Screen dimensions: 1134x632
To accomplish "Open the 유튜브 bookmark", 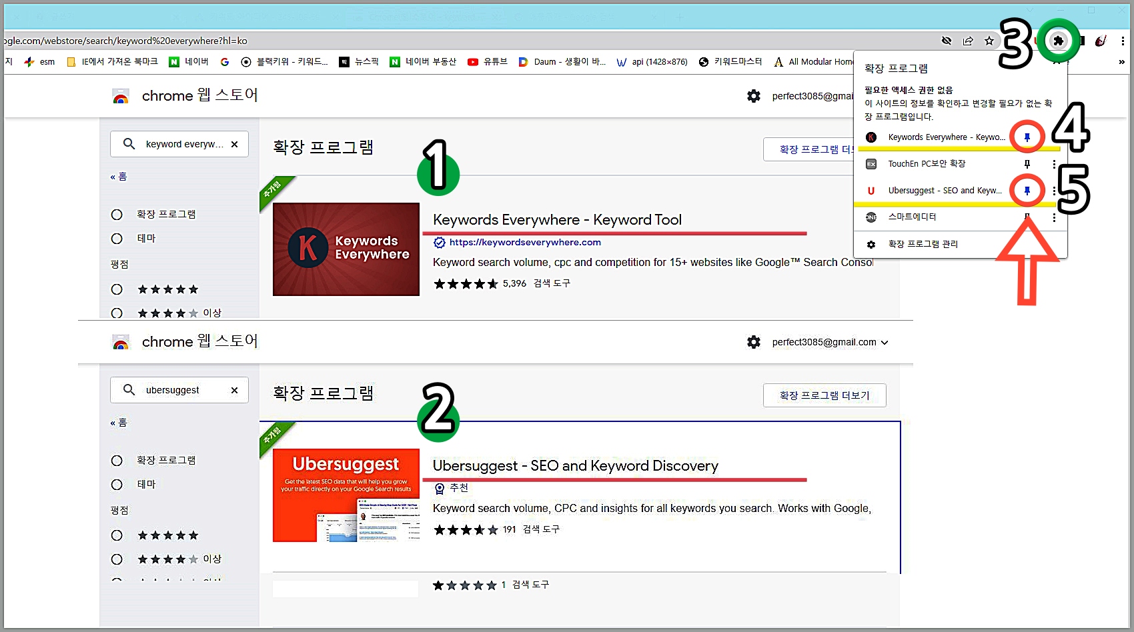I will 488,62.
